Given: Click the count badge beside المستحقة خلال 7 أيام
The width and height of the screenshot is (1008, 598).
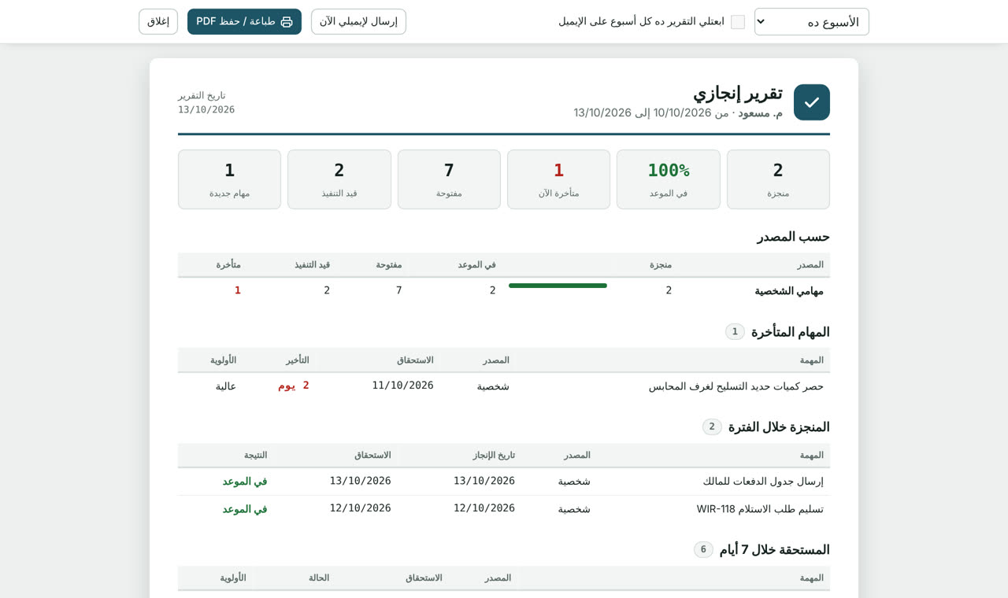Looking at the screenshot, I should tap(703, 549).
